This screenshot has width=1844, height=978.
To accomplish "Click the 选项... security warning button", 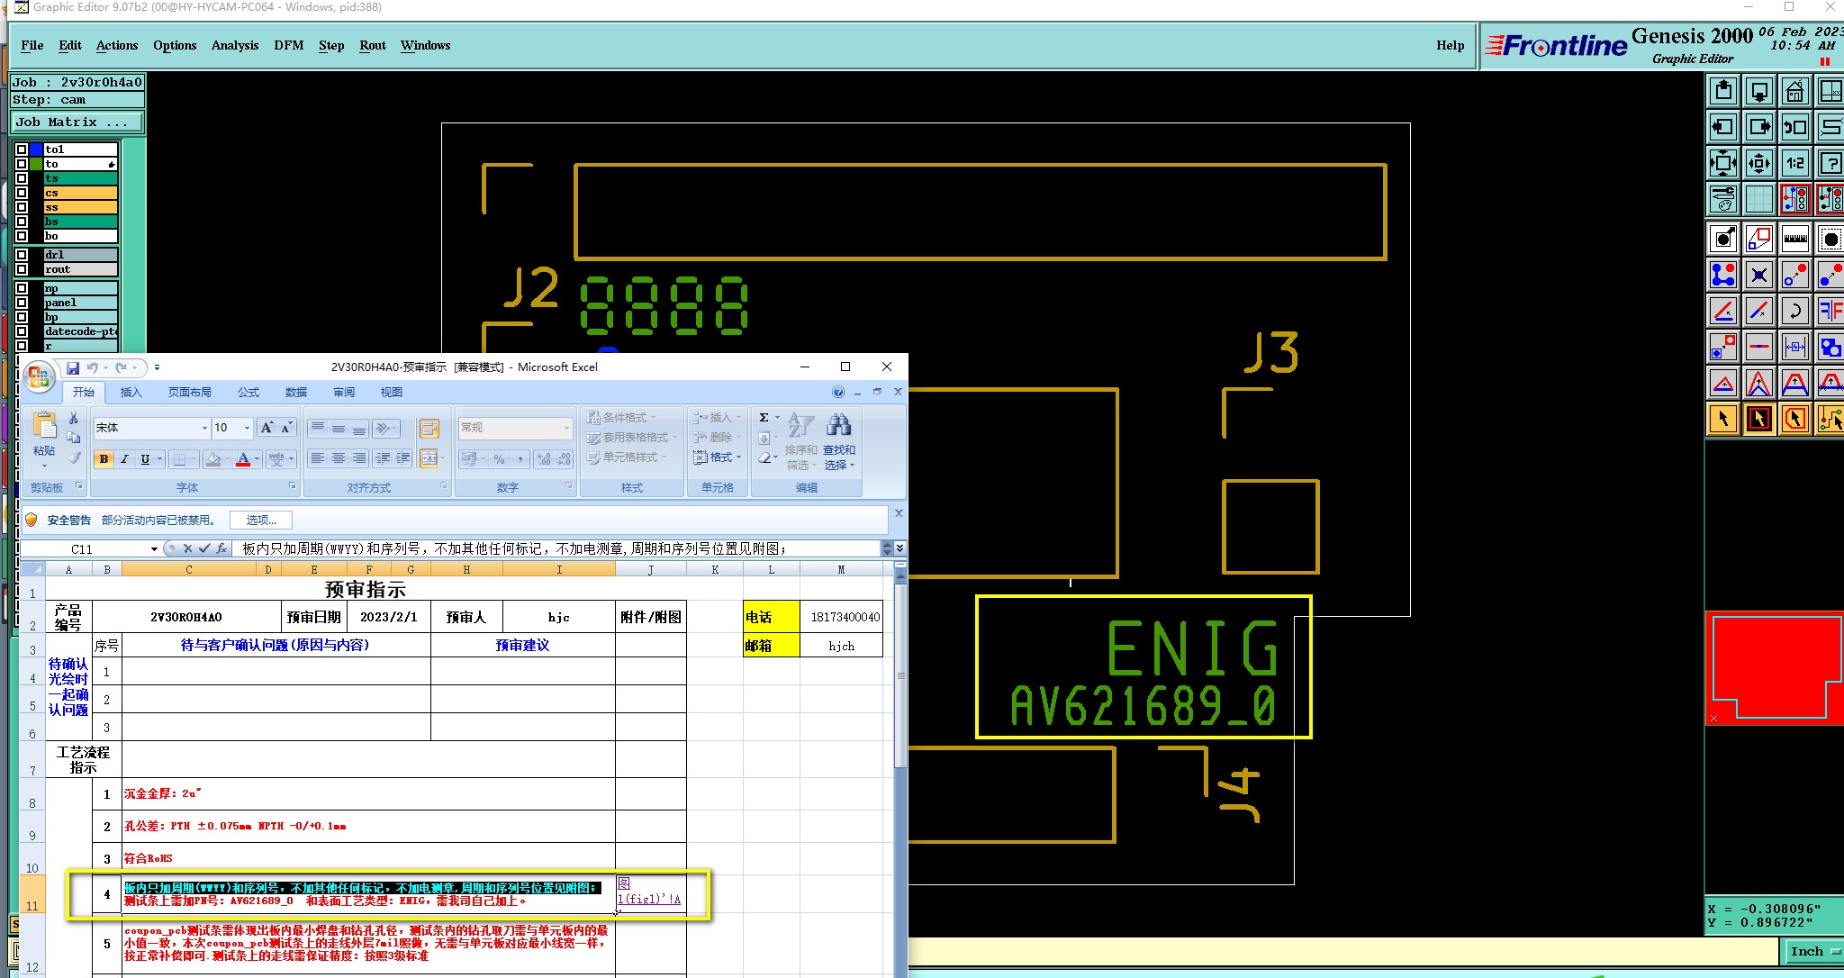I will [261, 521].
